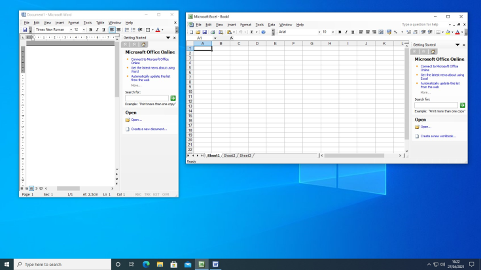Apply bulleted list in Word

pyautogui.click(x=133, y=29)
